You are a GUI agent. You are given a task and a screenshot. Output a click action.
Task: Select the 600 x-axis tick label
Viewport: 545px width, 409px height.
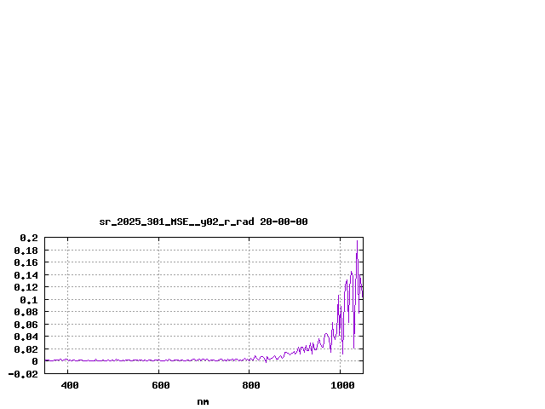pos(158,386)
